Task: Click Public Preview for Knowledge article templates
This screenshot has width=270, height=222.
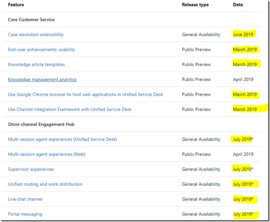Action: pyautogui.click(x=196, y=65)
